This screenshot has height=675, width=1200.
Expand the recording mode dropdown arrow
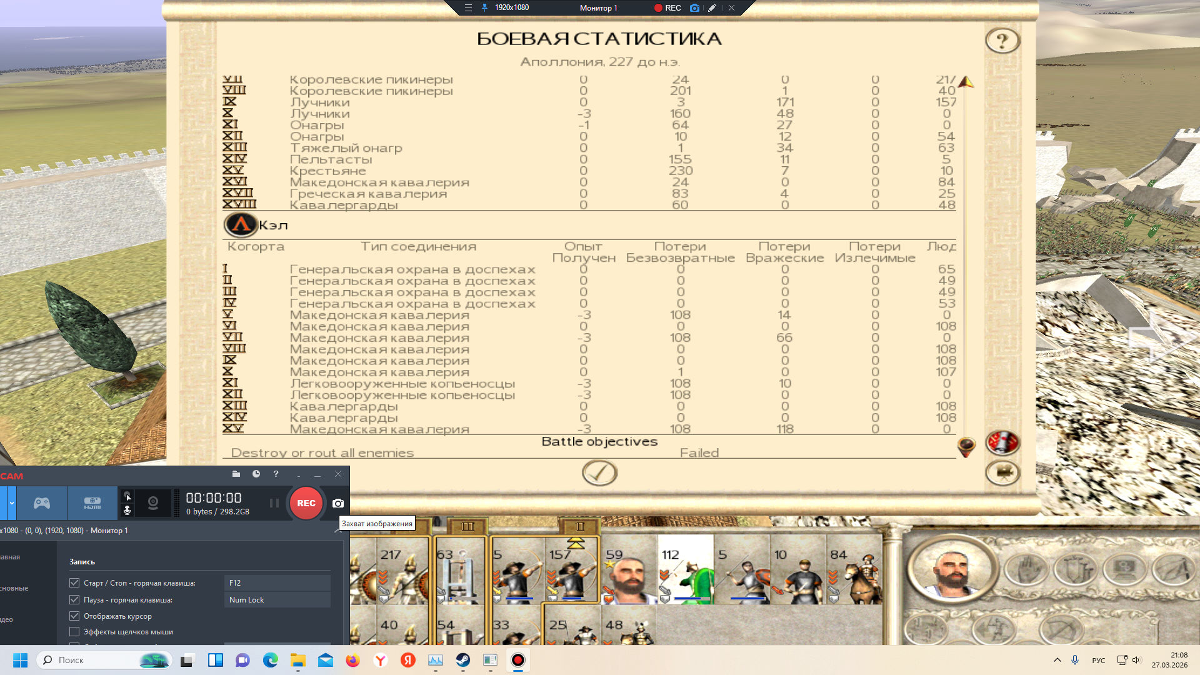(x=11, y=503)
